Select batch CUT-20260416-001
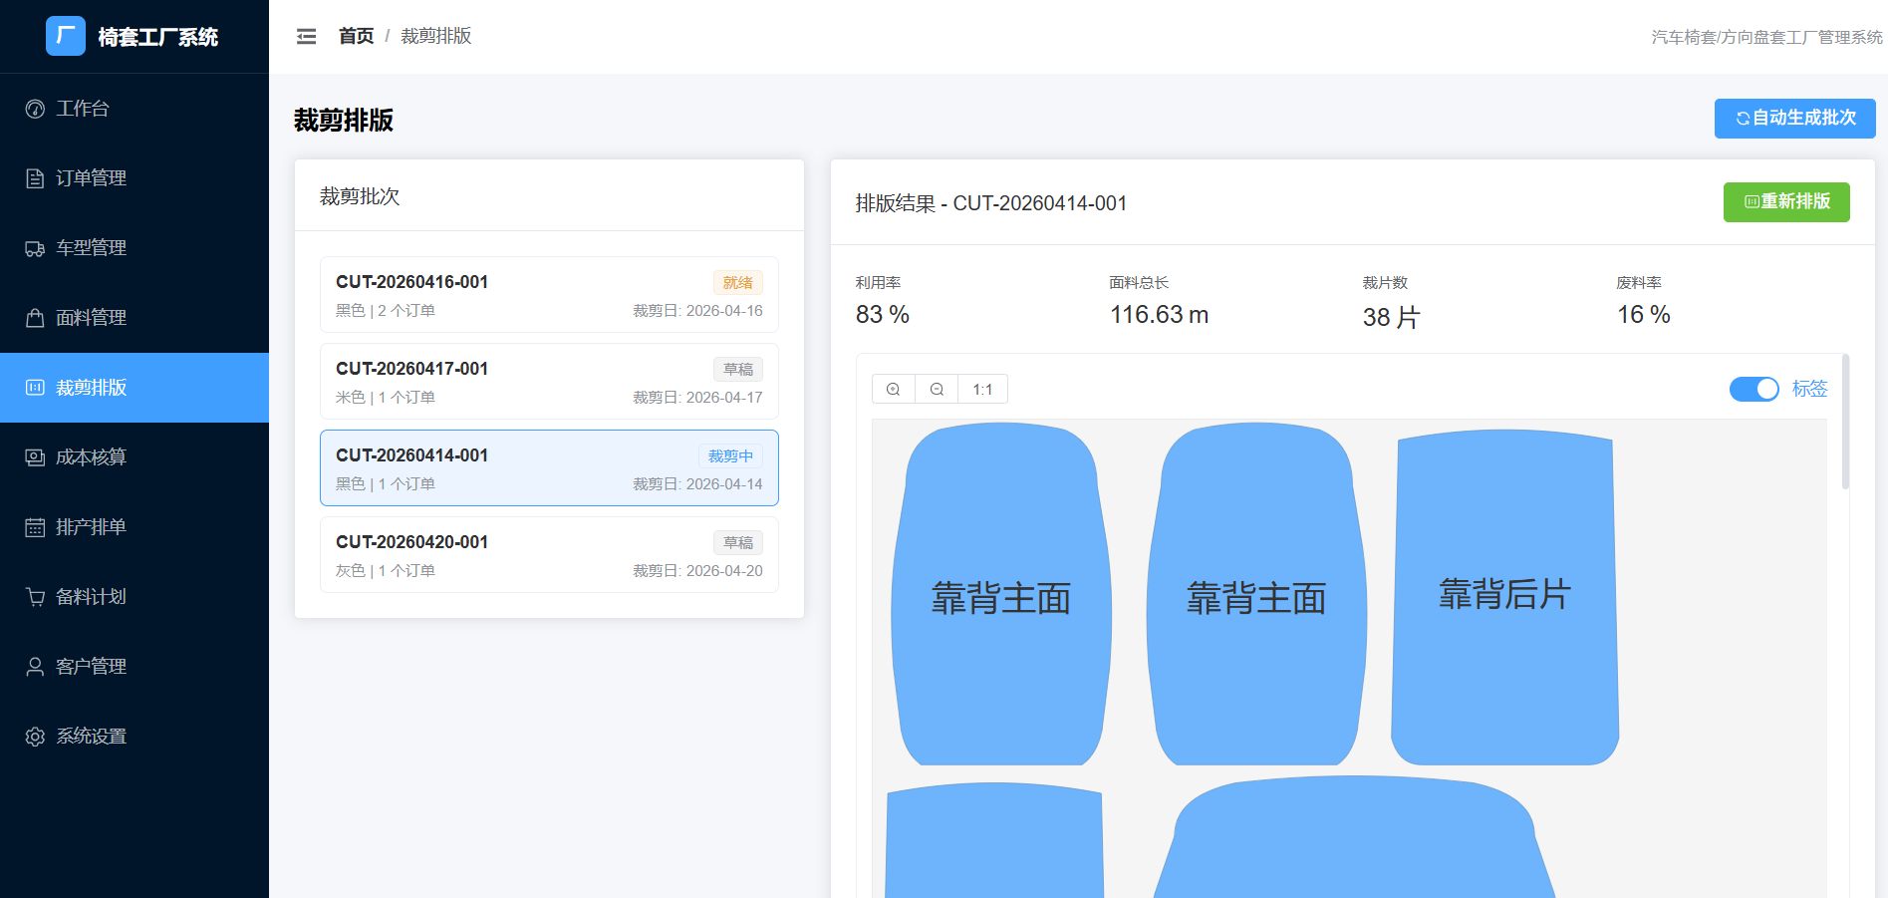The image size is (1888, 898). (549, 295)
